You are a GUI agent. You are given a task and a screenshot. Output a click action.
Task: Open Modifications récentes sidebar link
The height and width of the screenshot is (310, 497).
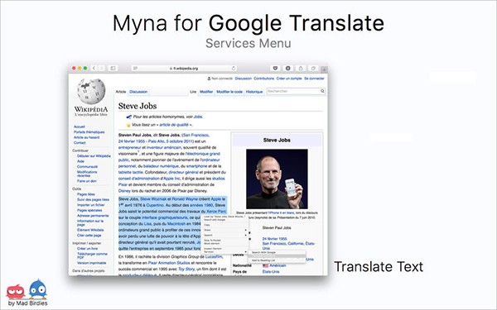tap(87, 174)
